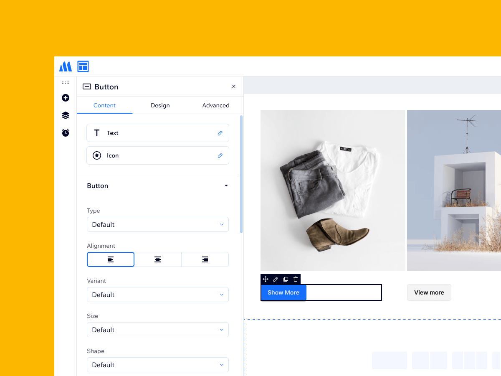
Task: Switch to the Design tab
Action: click(160, 105)
